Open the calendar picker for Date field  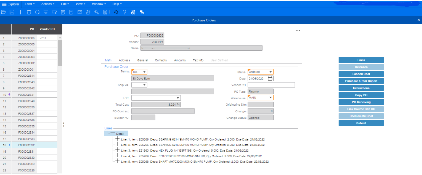tap(270, 79)
